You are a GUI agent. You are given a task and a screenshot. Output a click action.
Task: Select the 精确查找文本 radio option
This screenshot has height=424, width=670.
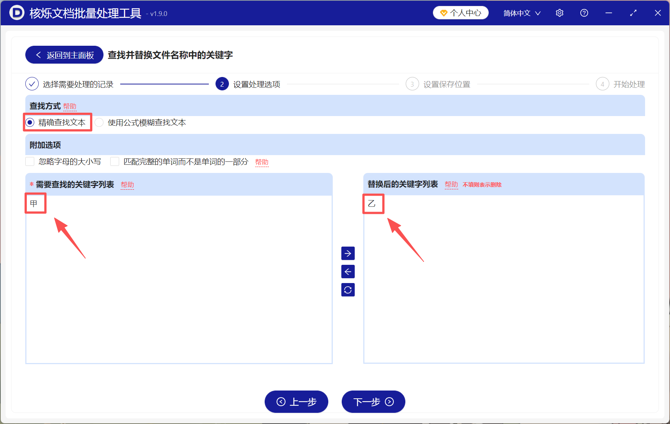[29, 122]
